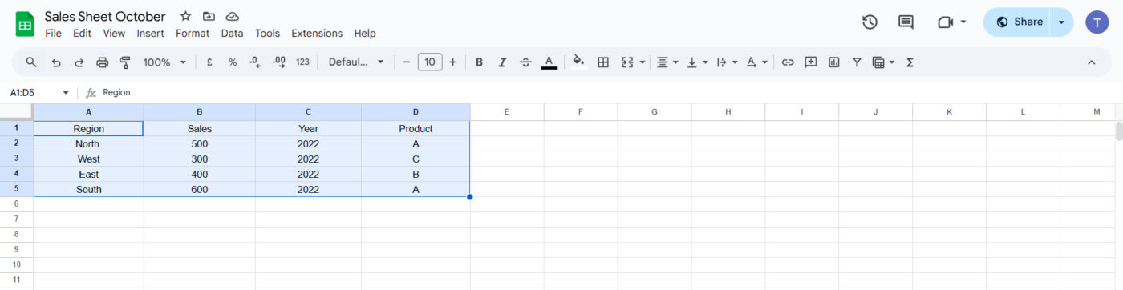The image size is (1123, 290).
Task: Create a filter
Action: 857,62
